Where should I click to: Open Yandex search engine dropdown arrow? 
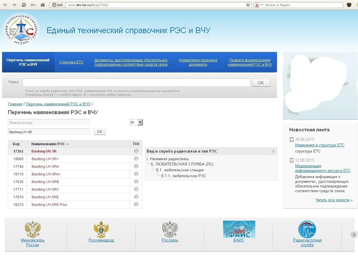262,5
